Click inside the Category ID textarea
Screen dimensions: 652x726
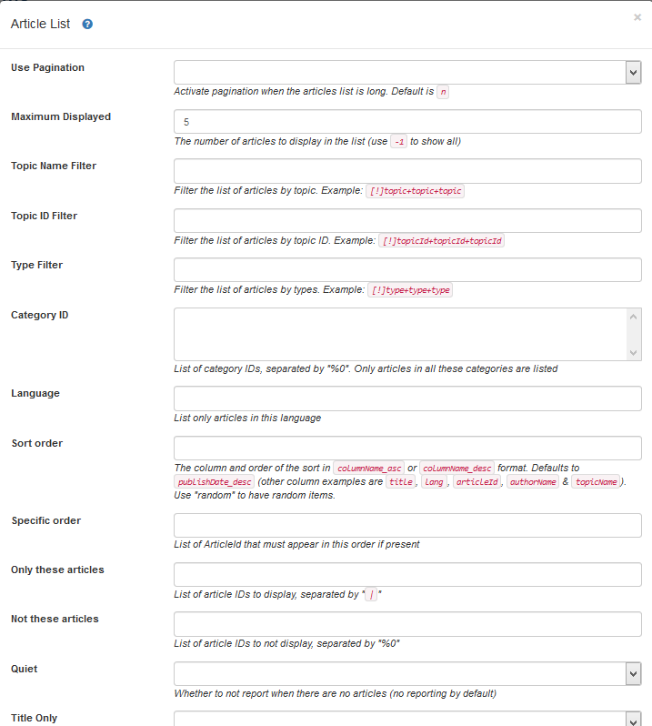tap(400, 334)
